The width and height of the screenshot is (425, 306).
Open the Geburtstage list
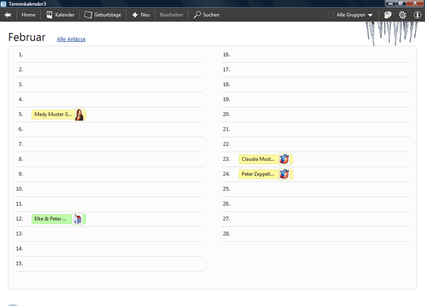click(103, 15)
